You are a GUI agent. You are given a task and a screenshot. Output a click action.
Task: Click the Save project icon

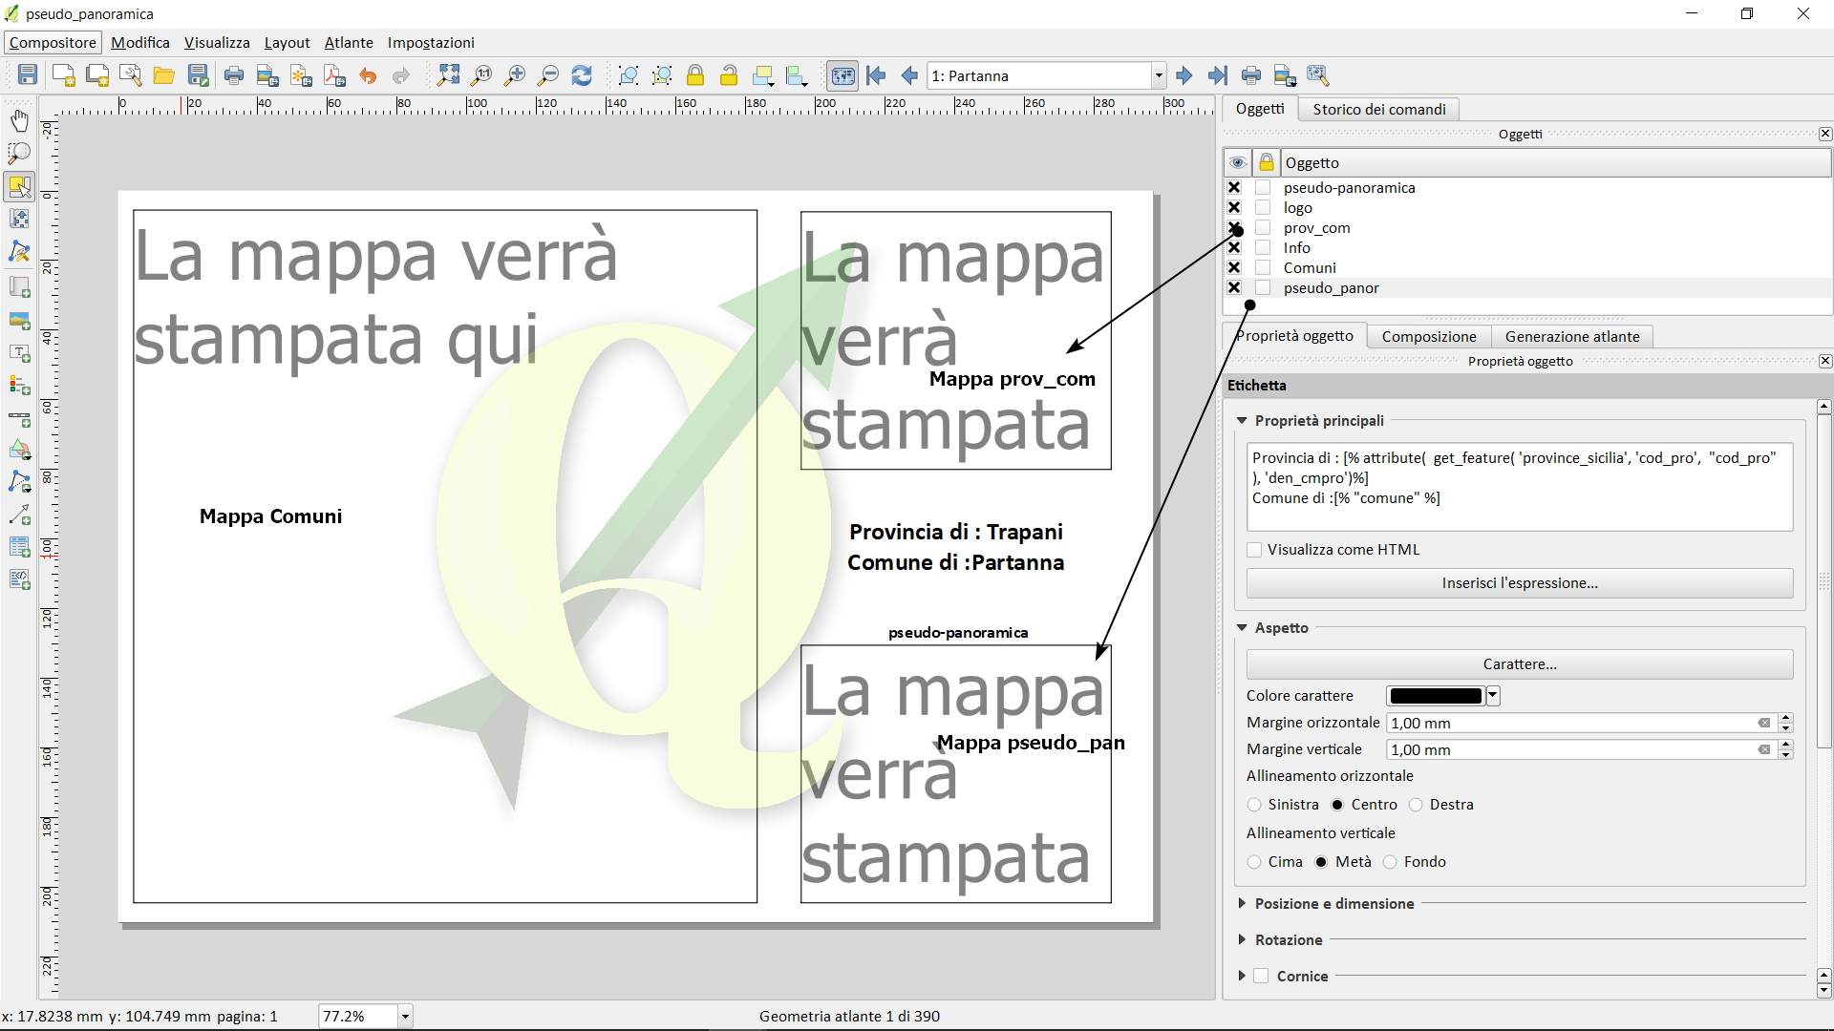(x=28, y=75)
